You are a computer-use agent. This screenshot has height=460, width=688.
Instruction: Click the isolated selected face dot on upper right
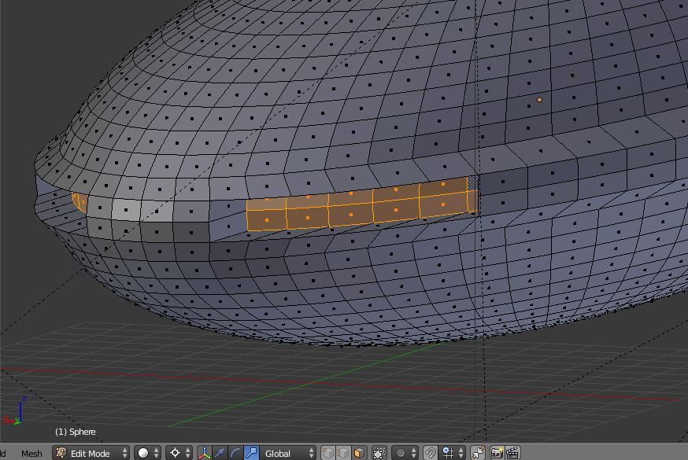pyautogui.click(x=539, y=100)
